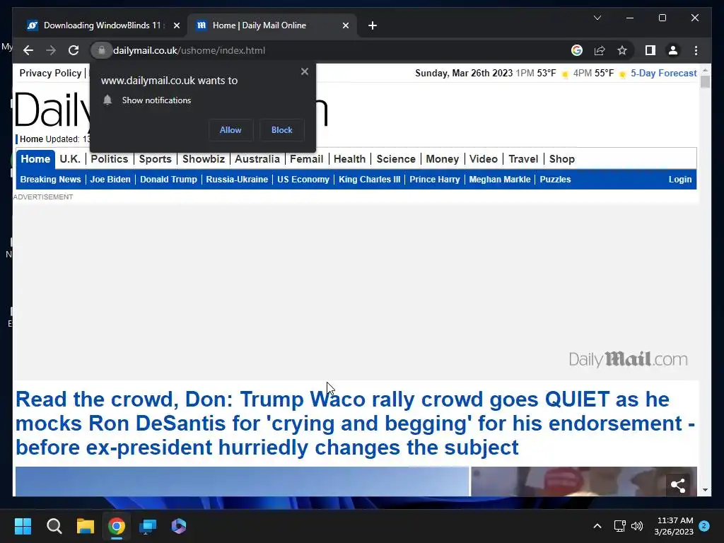The height and width of the screenshot is (543, 724).
Task: Go to the Video section
Action: point(484,159)
